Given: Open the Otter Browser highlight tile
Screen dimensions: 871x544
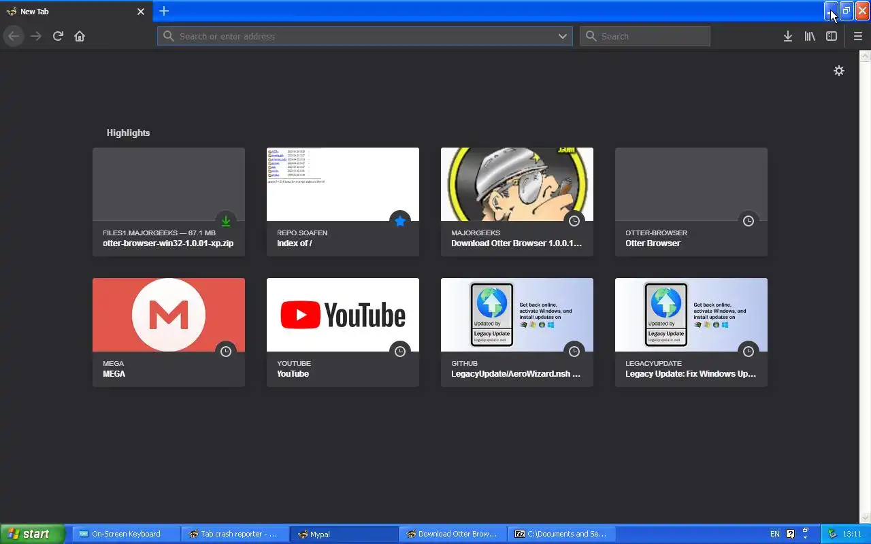Looking at the screenshot, I should tap(691, 202).
